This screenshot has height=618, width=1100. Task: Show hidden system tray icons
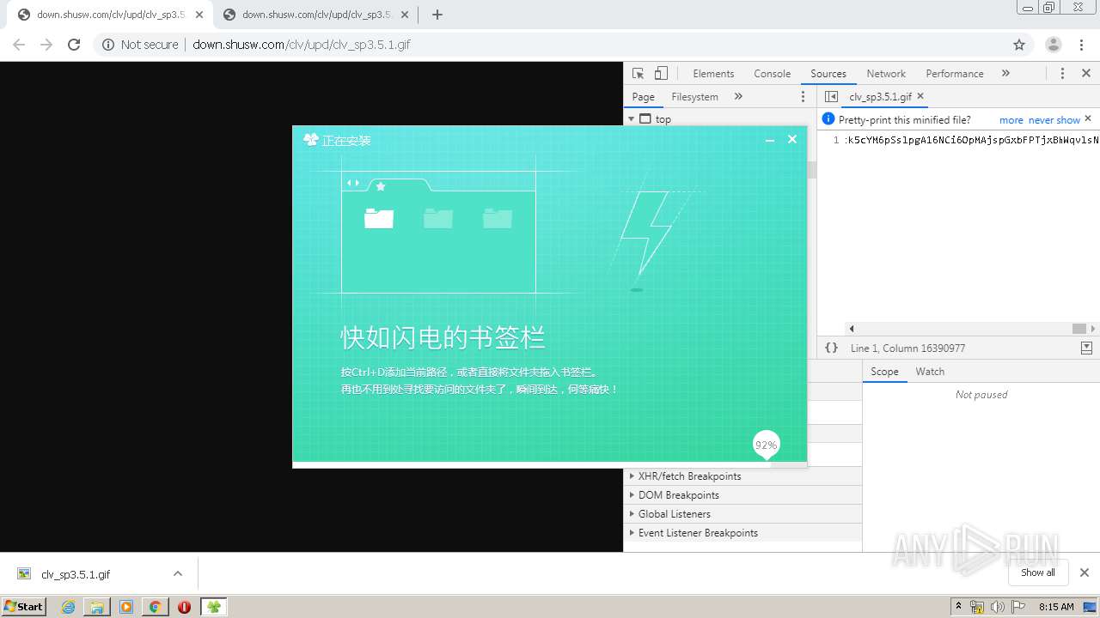click(958, 607)
